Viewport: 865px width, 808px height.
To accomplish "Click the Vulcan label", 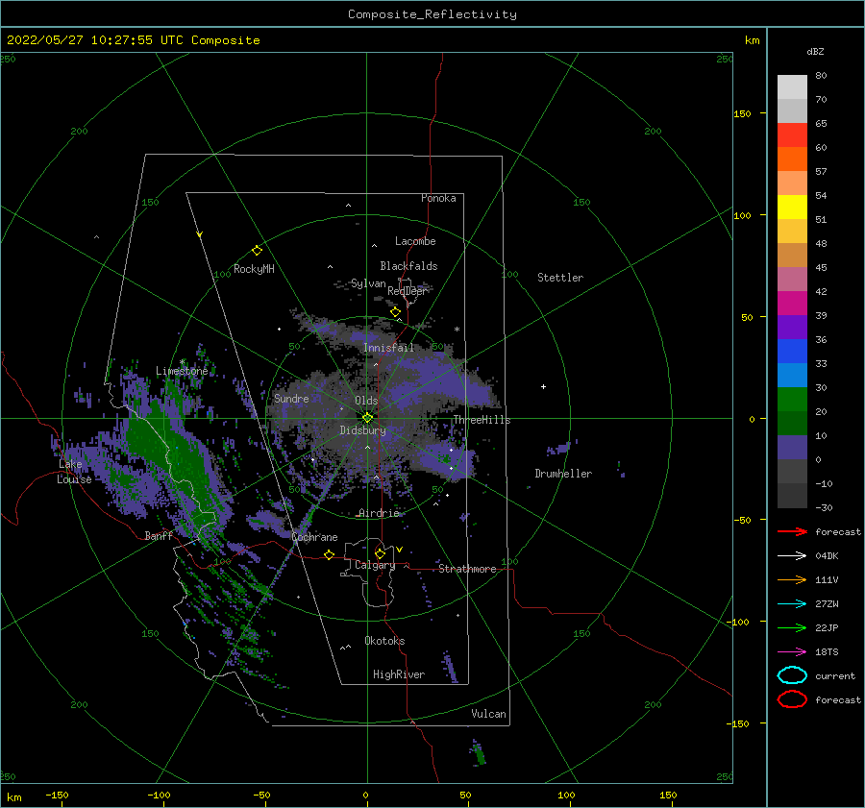I will (488, 714).
